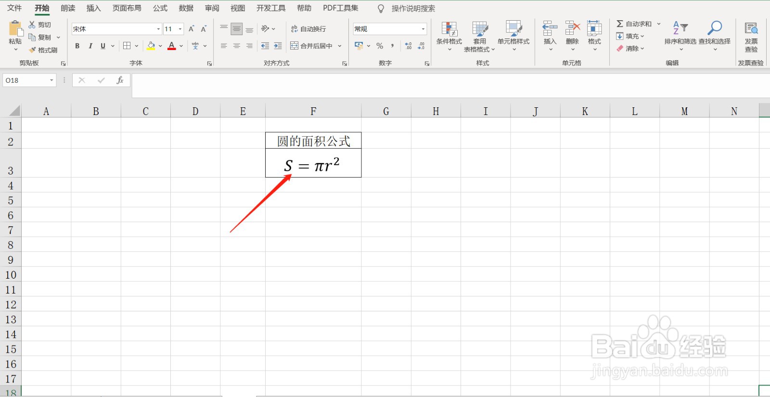Switch to Insert (插入) tab
The width and height of the screenshot is (770, 397).
(x=93, y=8)
